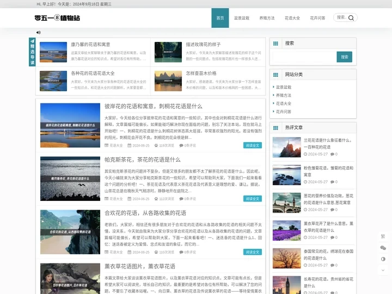
Task: Open featured article 各种花的花语花语大全
Action: [93, 73]
